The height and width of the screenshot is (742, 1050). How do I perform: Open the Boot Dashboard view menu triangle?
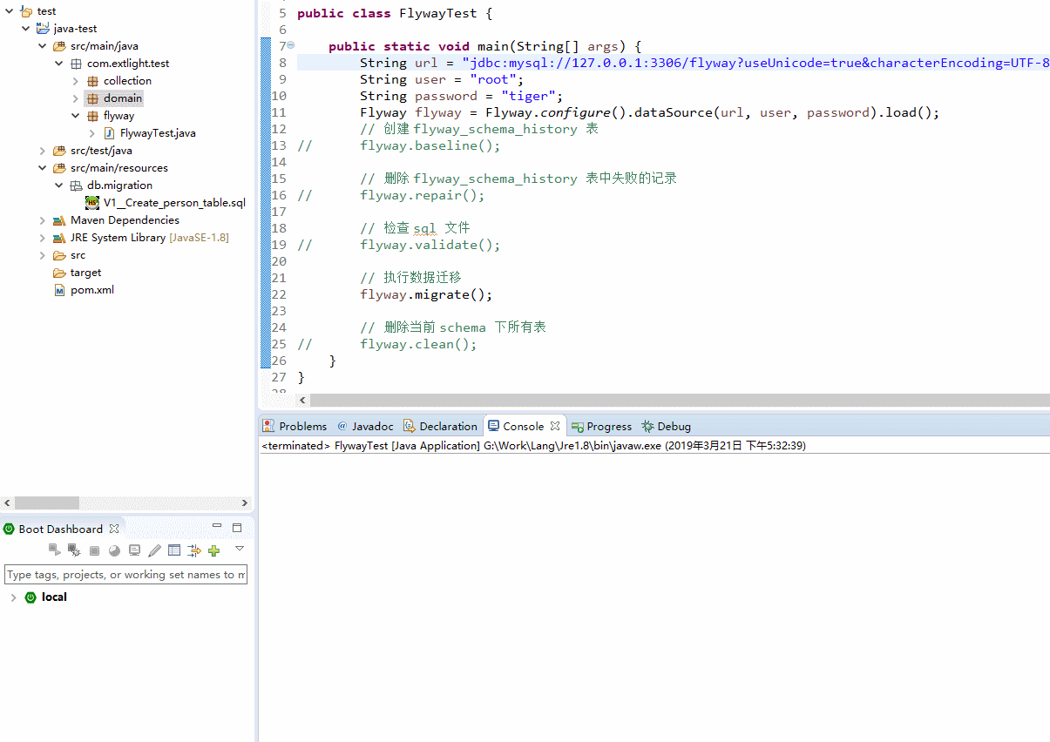240,549
